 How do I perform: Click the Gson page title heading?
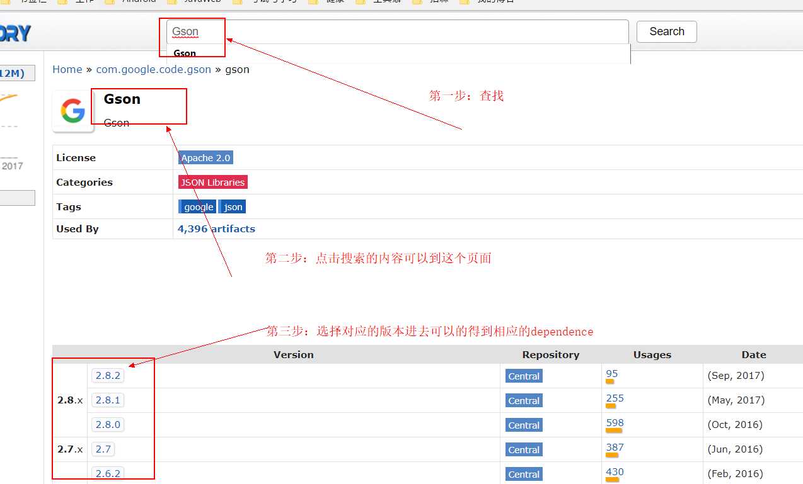[x=122, y=99]
